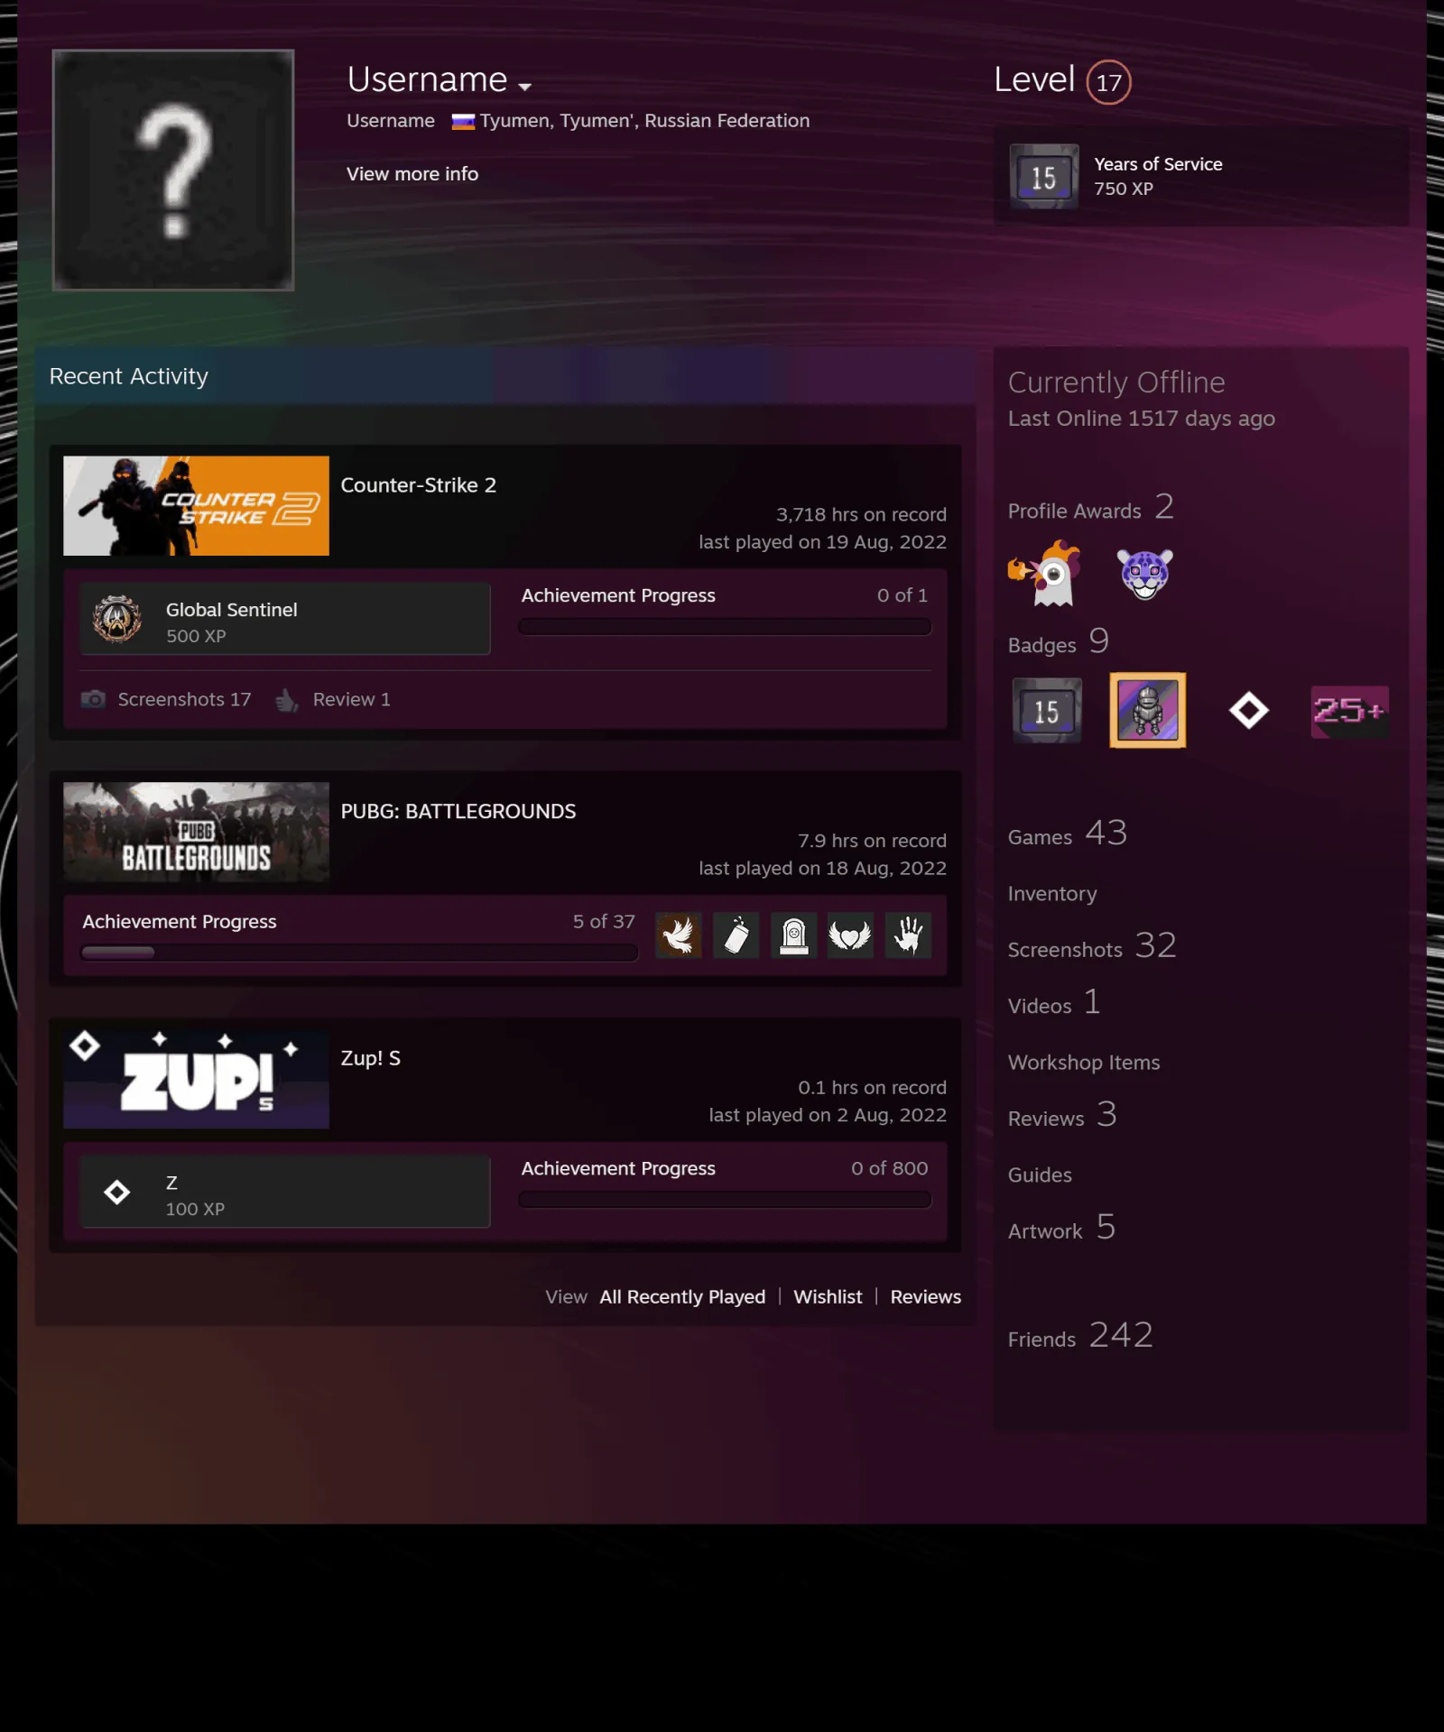Image resolution: width=1444 pixels, height=1732 pixels.
Task: Open the PUBG winged heart achievement icon
Action: pos(850,935)
